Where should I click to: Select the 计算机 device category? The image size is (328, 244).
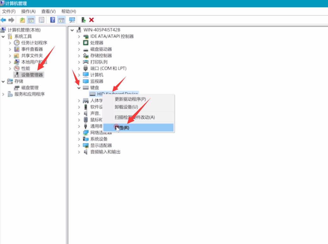click(97, 75)
